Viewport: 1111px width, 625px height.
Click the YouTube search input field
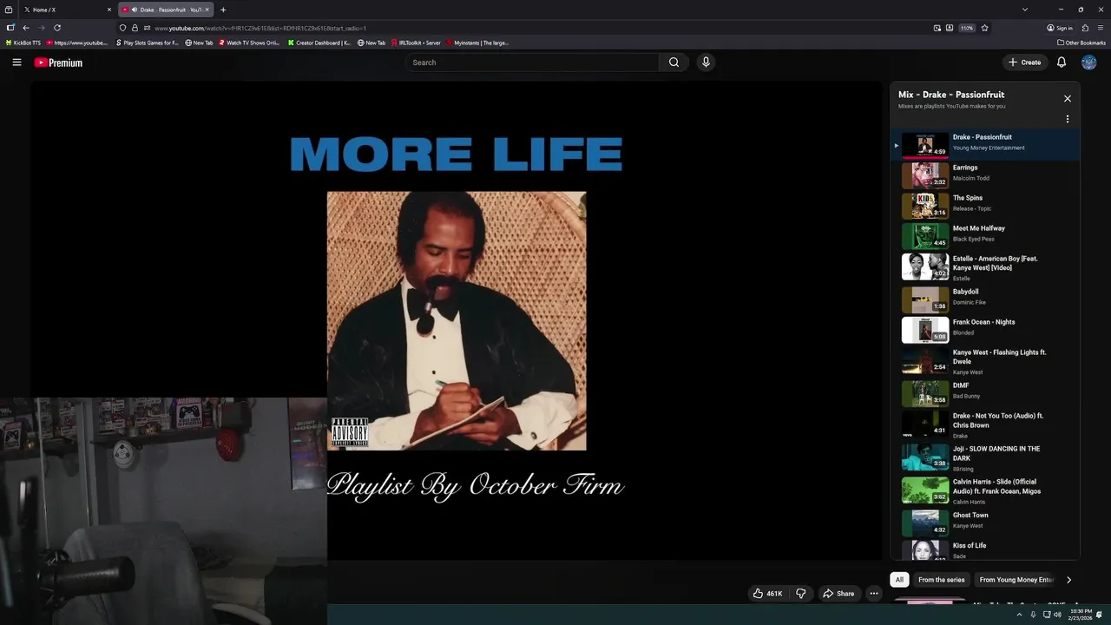[532, 62]
